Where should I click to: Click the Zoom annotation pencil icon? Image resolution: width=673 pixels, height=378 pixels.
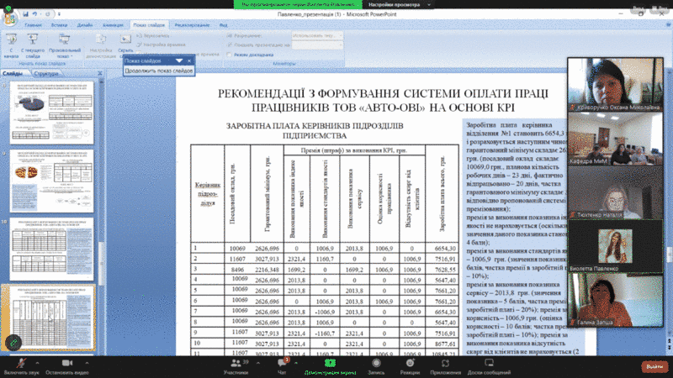tap(13, 342)
